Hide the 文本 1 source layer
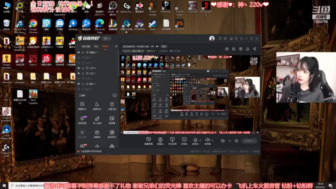The image size is (336, 189). 79,73
